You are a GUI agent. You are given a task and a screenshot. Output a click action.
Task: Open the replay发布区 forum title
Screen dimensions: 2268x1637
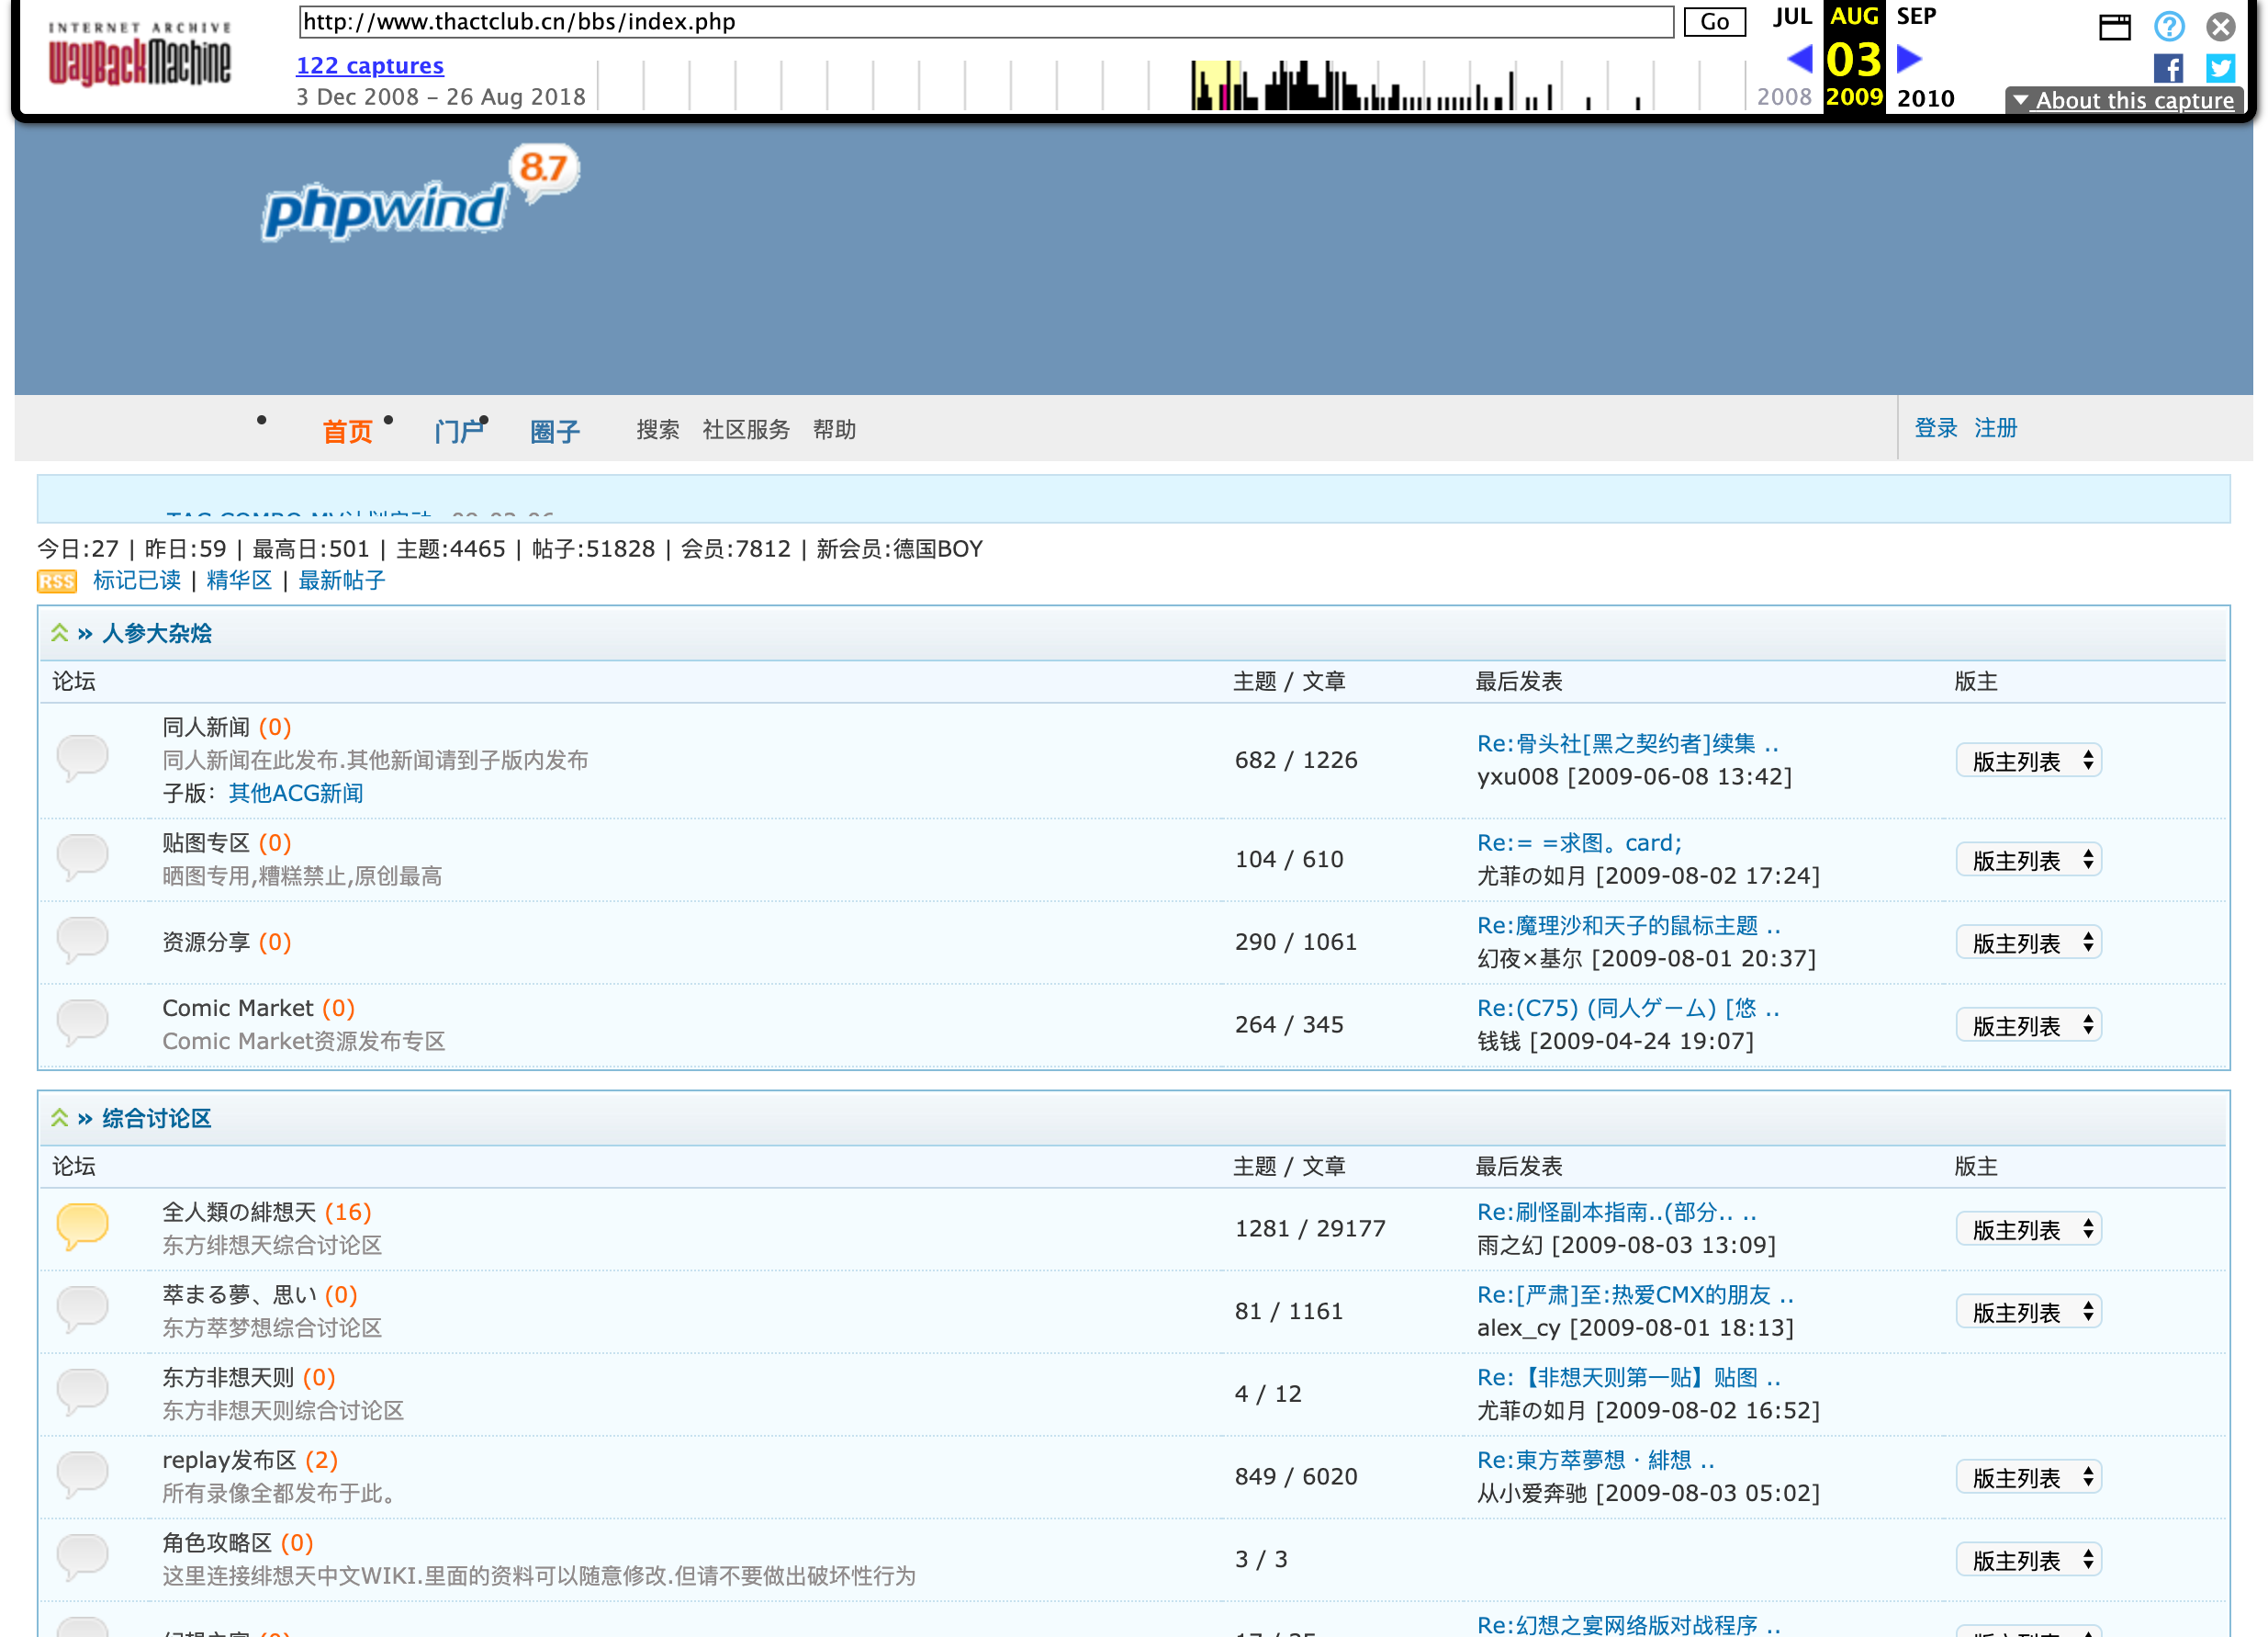coord(229,1461)
